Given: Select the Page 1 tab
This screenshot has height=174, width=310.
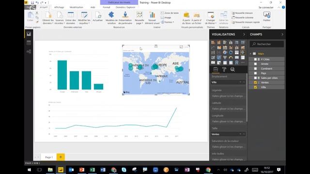Looking at the screenshot, I should tap(49, 157).
